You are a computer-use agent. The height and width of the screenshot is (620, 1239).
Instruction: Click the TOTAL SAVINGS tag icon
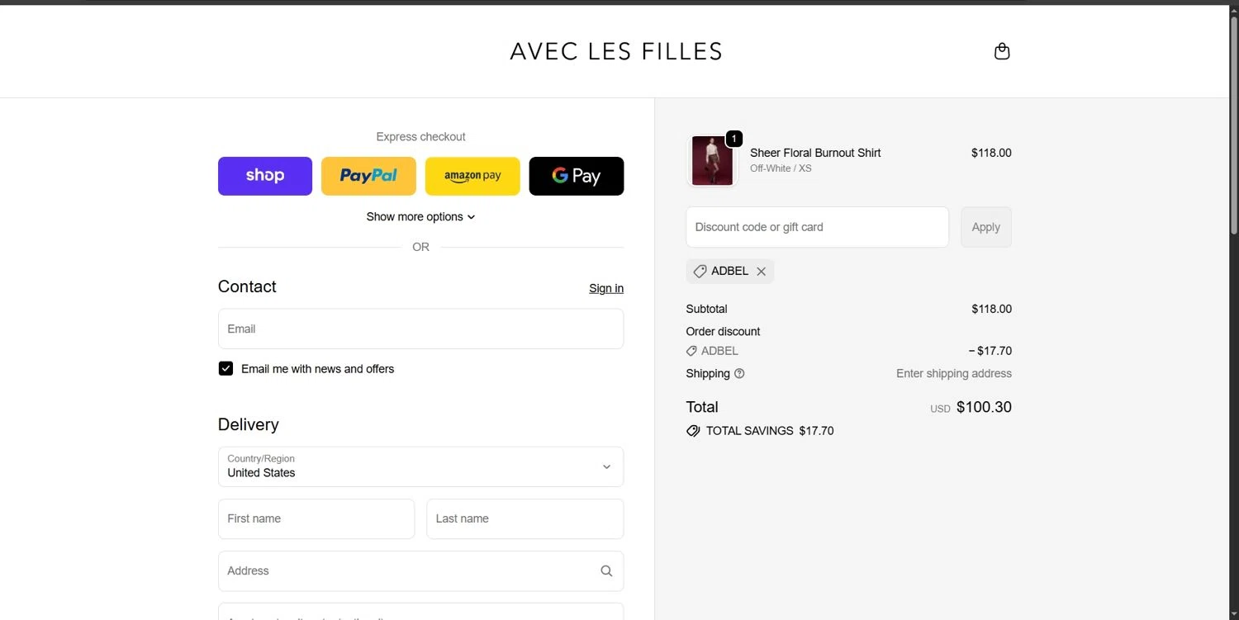(693, 431)
